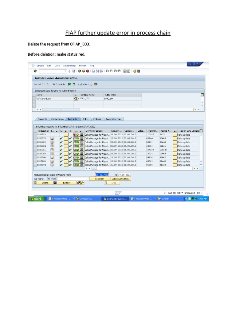Viewport: 236px width, 315px height.
Task: Click the green monitor icon next to Contents
Action: click(70, 84)
